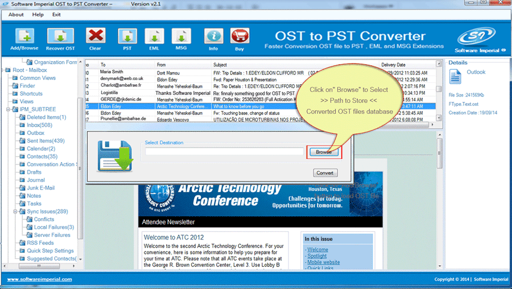Screen dimensions: 512x289
Task: Open the Mobile website link
Action: 323,262
